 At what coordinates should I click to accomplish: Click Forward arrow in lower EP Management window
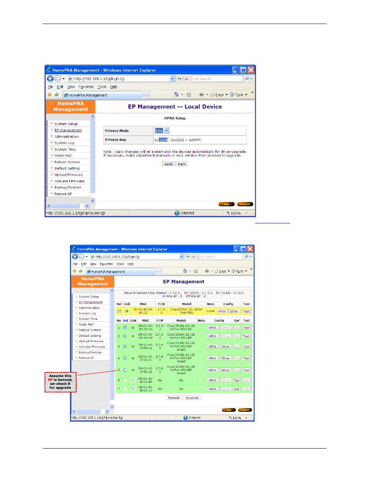click(x=82, y=257)
